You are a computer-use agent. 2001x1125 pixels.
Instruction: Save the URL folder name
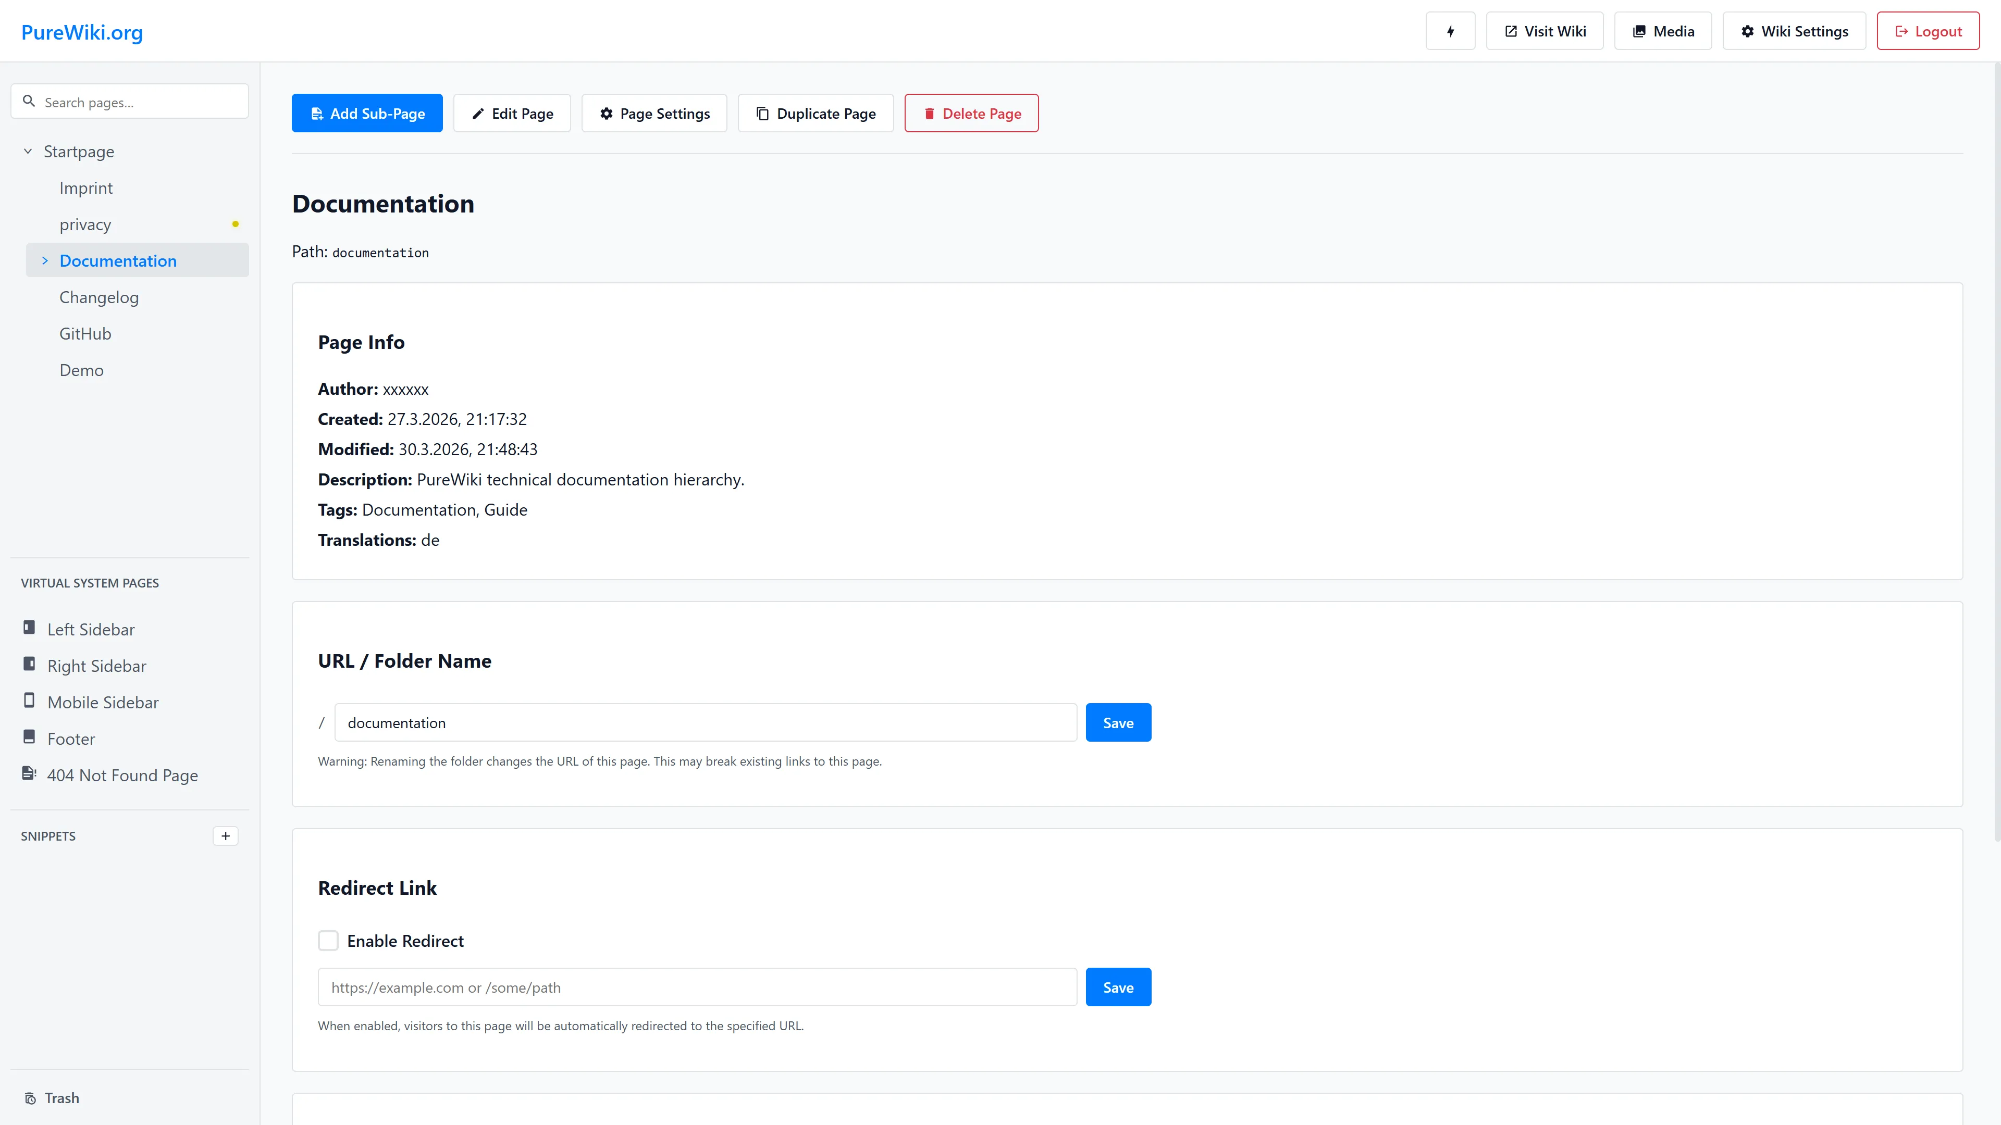pyautogui.click(x=1118, y=723)
